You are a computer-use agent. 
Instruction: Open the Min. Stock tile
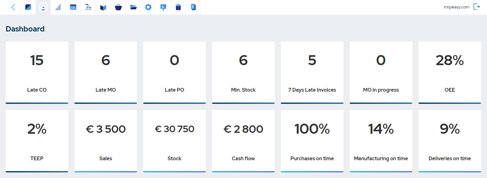[243, 73]
